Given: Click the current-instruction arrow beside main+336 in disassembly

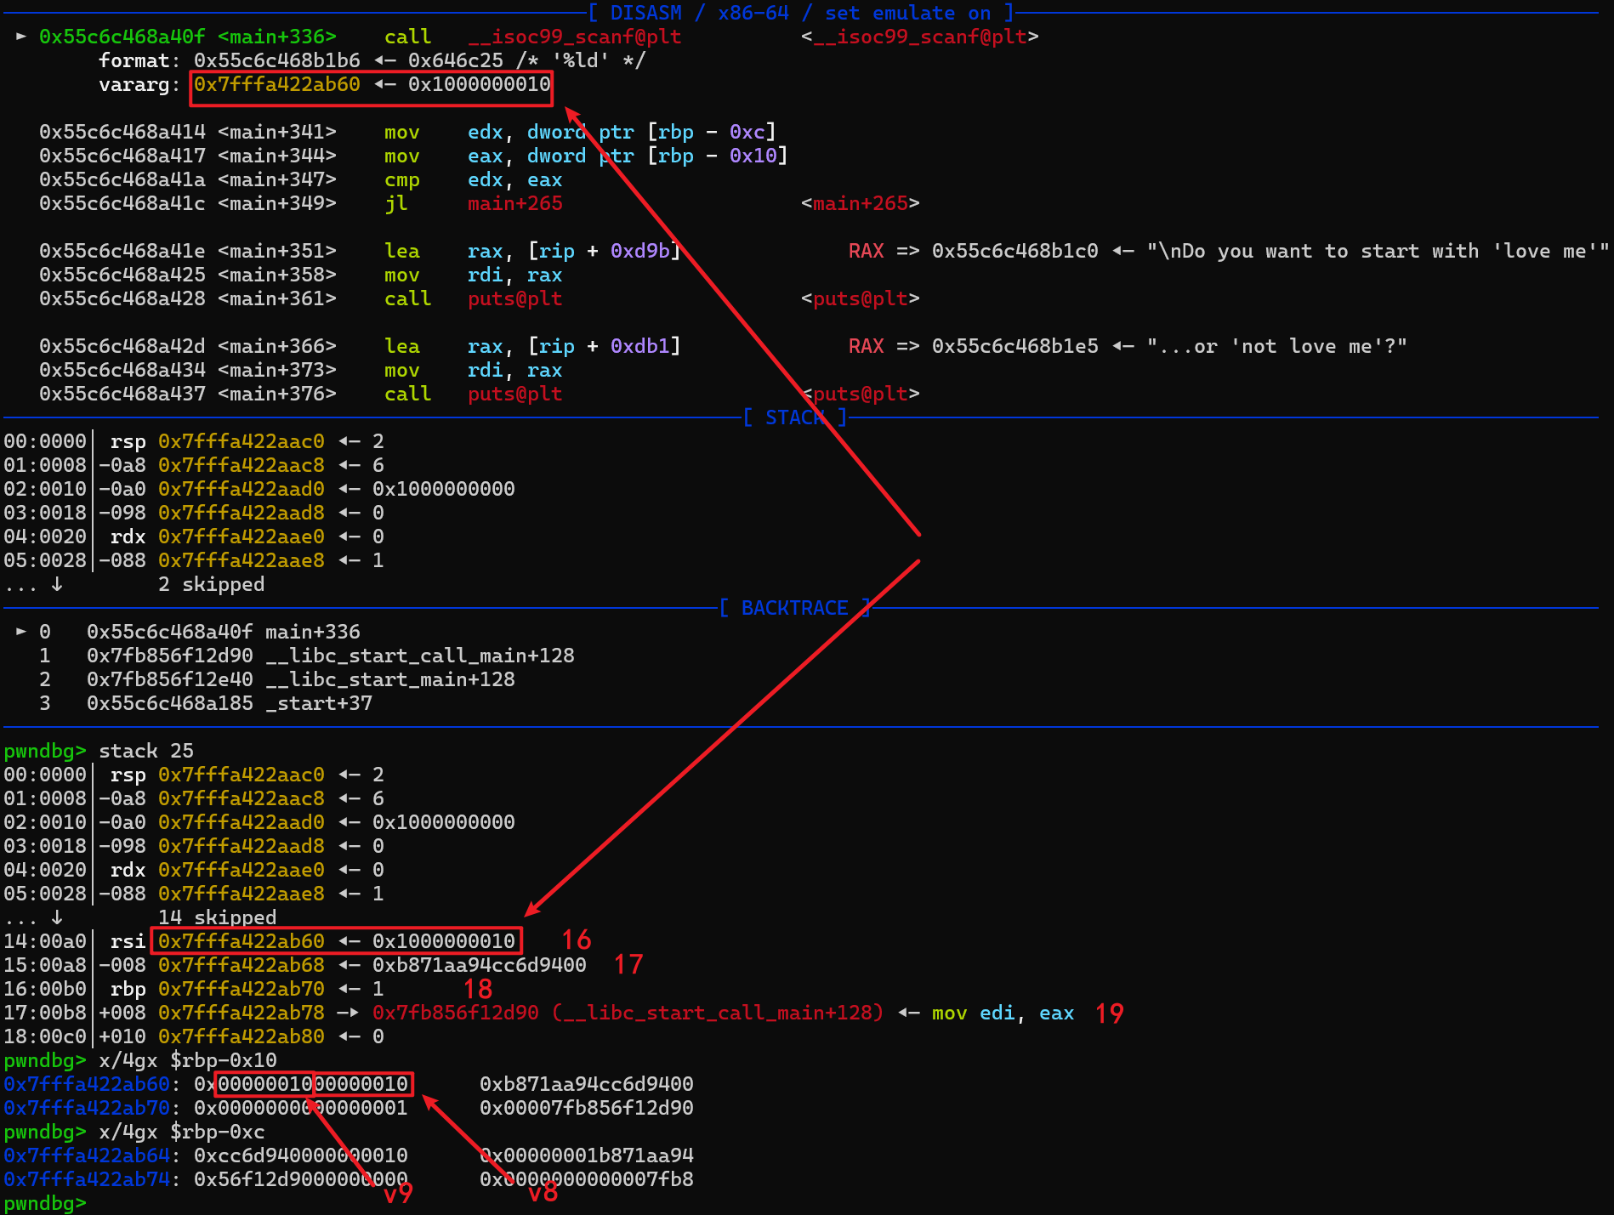Looking at the screenshot, I should coord(21,37).
